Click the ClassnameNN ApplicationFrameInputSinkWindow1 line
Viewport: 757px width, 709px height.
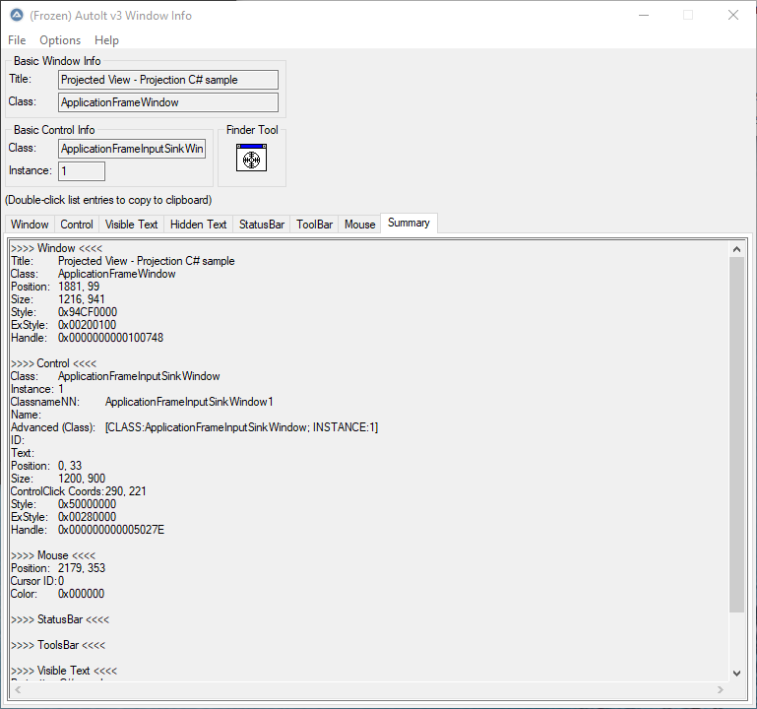click(x=142, y=402)
